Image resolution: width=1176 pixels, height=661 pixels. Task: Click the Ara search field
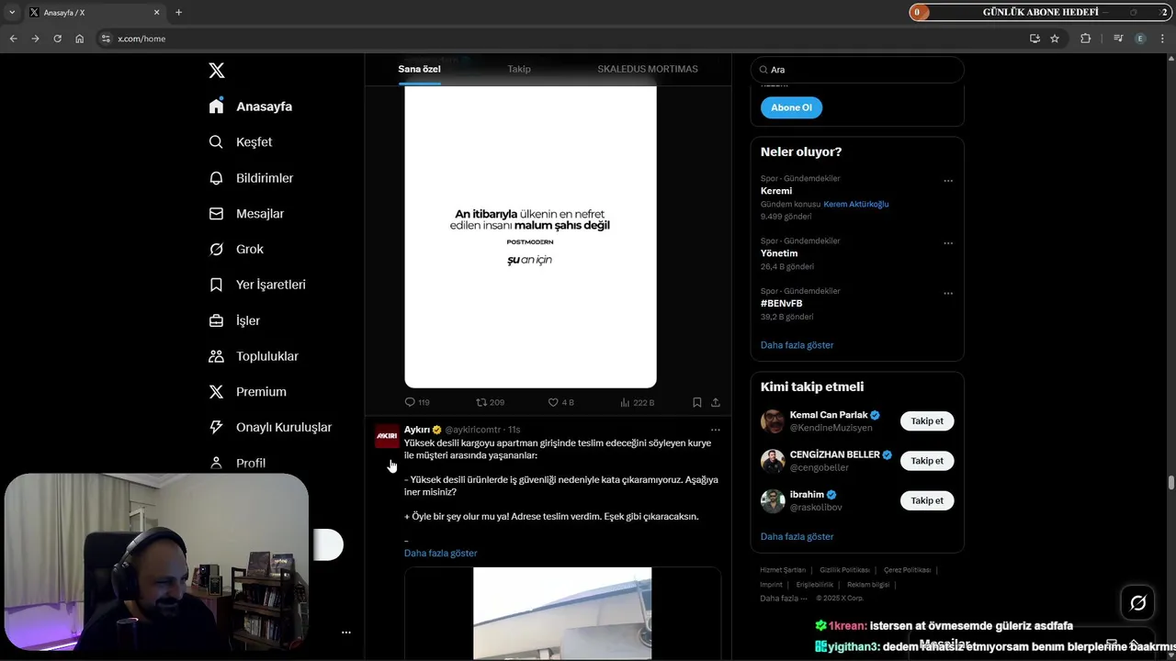[x=857, y=70]
